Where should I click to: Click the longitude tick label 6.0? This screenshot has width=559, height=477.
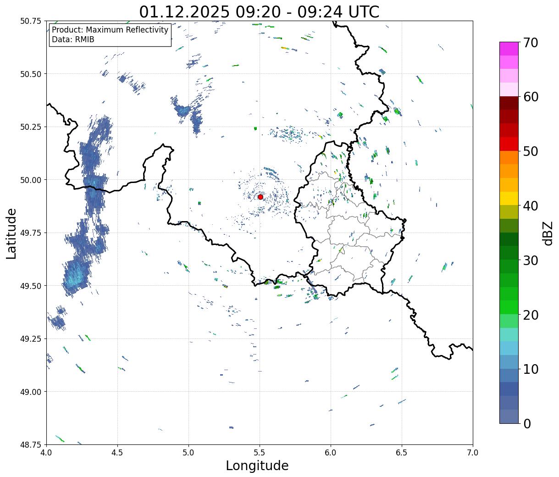tap(331, 452)
